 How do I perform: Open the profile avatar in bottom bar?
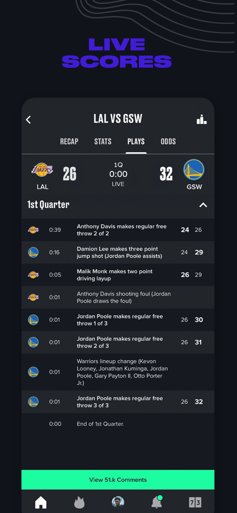118,502
